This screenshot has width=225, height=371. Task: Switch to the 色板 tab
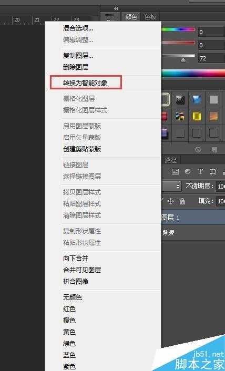tap(150, 17)
